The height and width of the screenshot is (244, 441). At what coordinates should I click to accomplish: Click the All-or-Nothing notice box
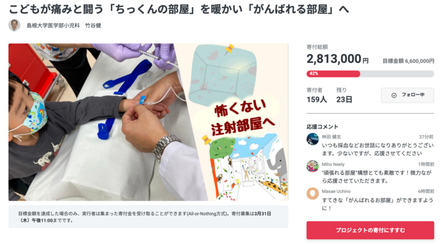point(149,216)
